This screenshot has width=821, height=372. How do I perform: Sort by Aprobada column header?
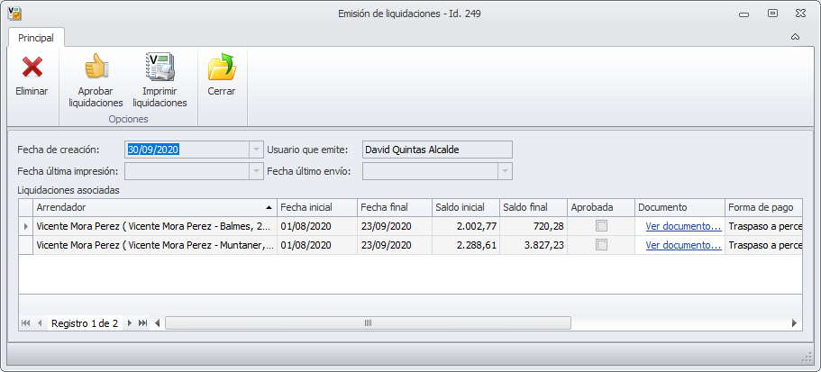tap(601, 208)
